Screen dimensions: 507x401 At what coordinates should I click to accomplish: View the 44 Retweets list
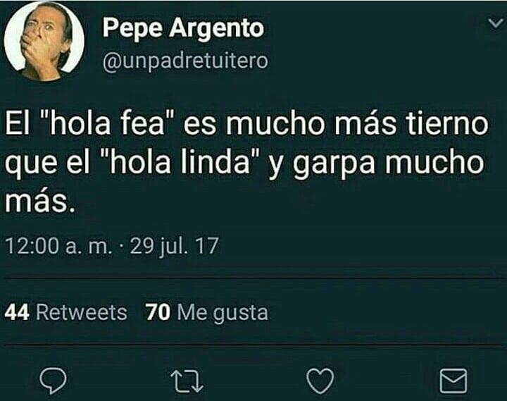tap(65, 312)
